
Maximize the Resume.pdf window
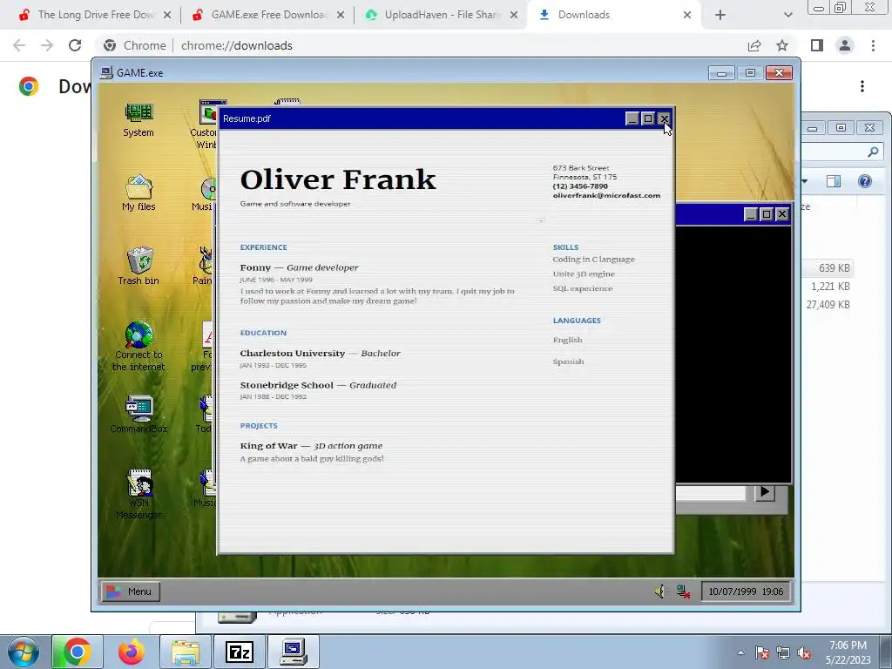pos(648,118)
